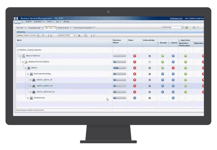
Task: Click Business Impact bar for Infrastructure row
Action: (120, 98)
